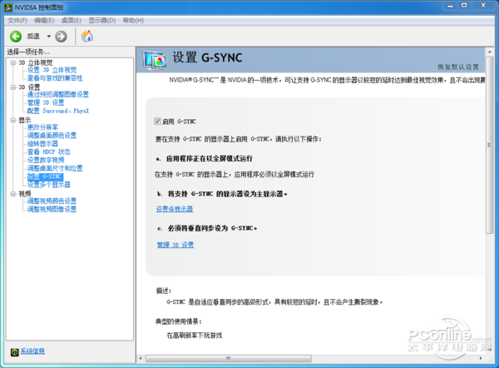Go to the Home page icon

pyautogui.click(x=87, y=36)
